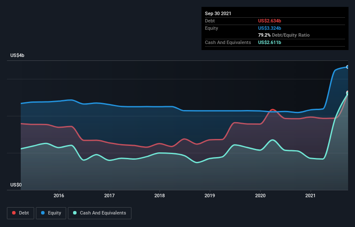The width and height of the screenshot is (355, 227).
Task: Select the 2017 x-axis label
Action: coord(109,195)
